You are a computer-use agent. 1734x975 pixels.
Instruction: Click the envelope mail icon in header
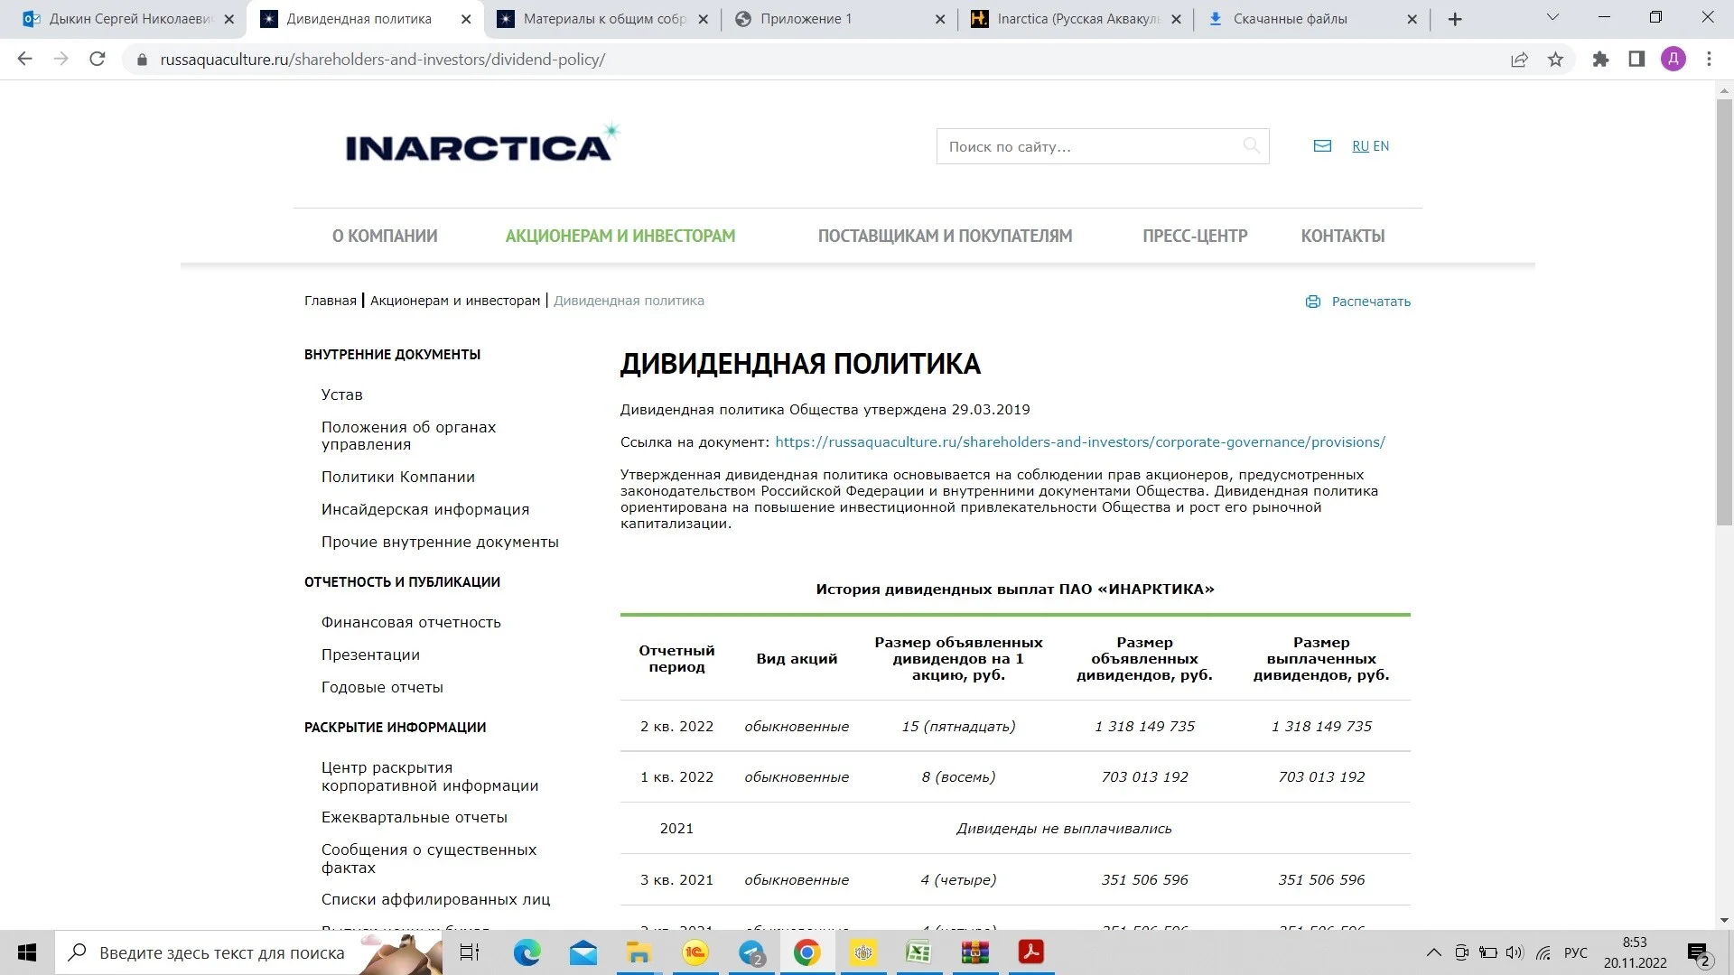(1322, 146)
